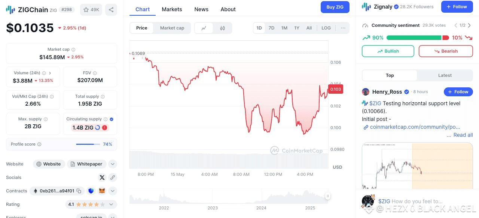Open the X social link icon
The image size is (479, 218).
(102, 177)
